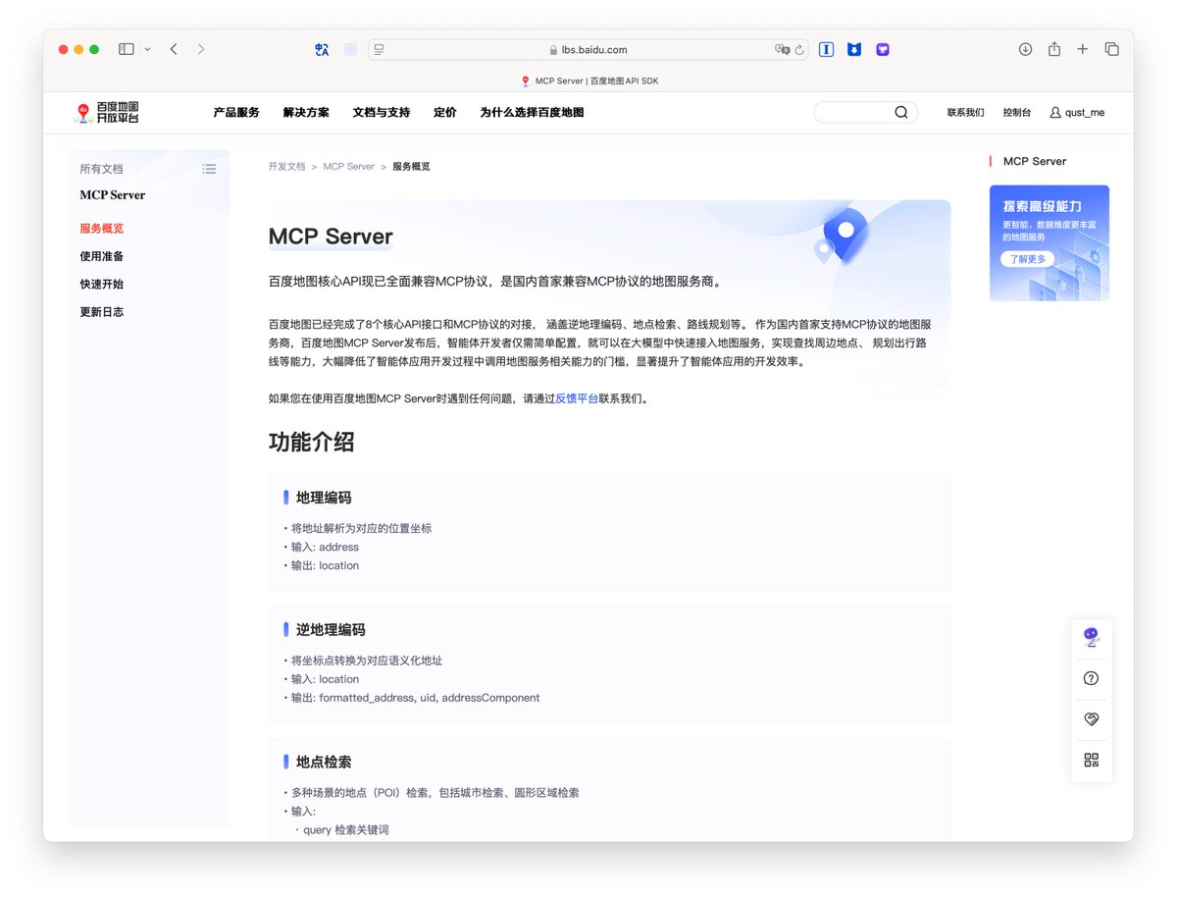Click the MCP Server breadcrumb
The image size is (1177, 899).
coord(349,167)
